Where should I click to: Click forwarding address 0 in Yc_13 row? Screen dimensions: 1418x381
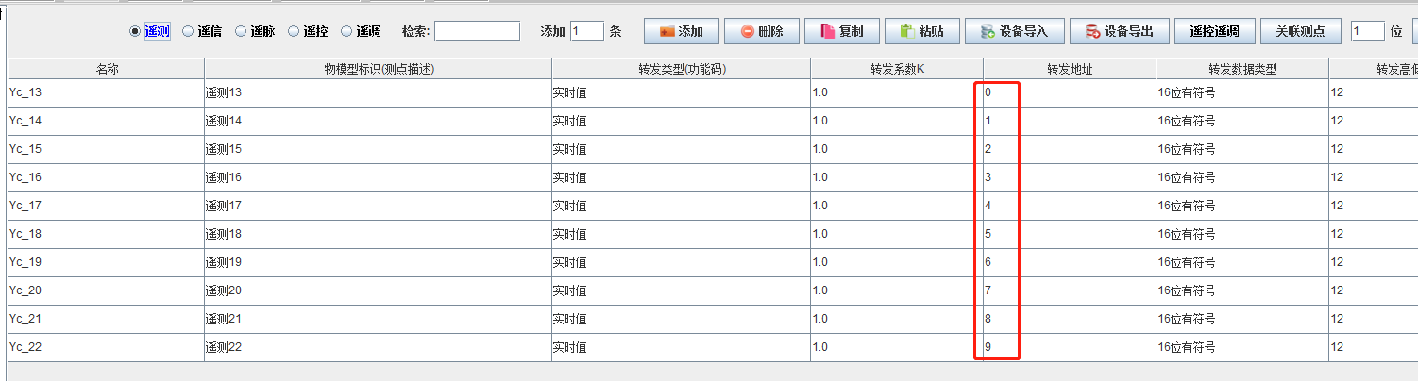[1070, 92]
